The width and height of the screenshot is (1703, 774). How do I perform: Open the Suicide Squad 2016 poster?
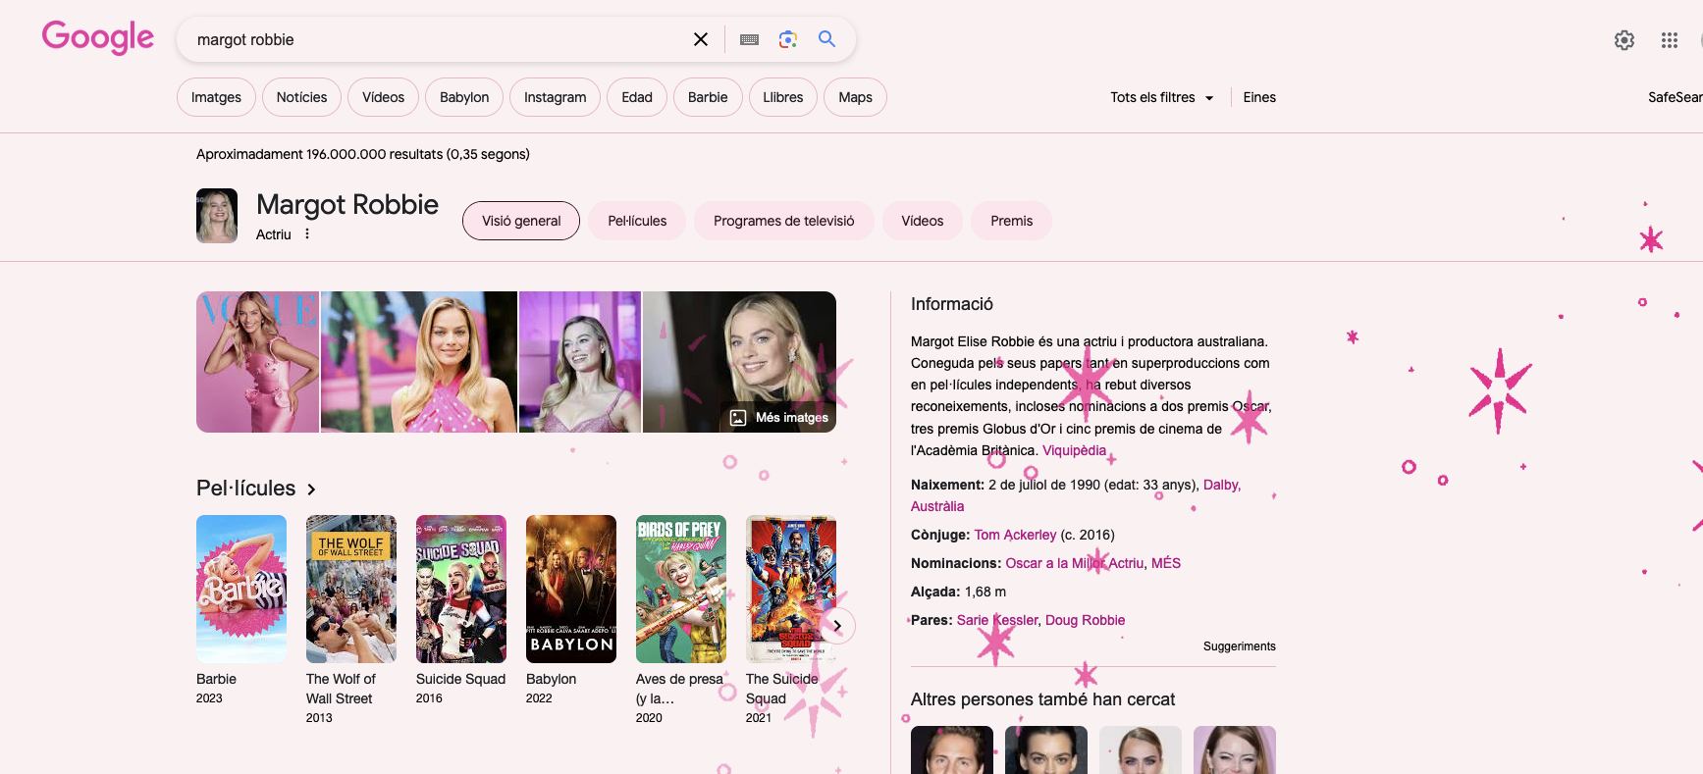point(461,589)
